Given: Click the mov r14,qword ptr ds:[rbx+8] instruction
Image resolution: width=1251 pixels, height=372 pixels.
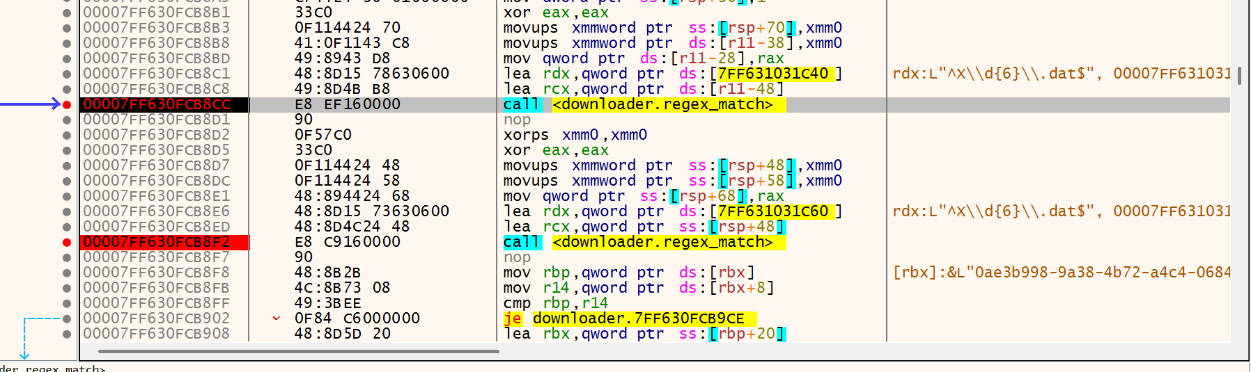Looking at the screenshot, I should [639, 288].
